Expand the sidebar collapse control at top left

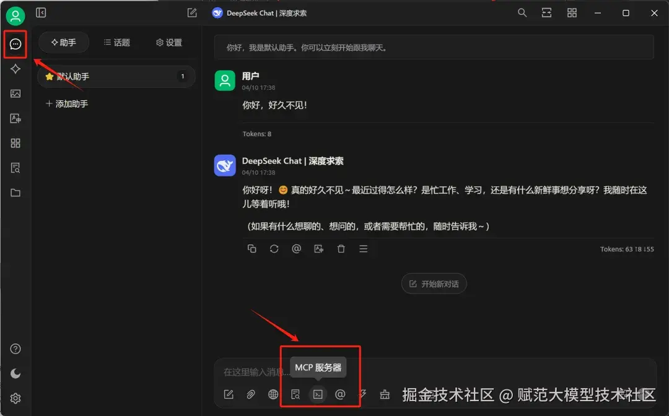41,12
